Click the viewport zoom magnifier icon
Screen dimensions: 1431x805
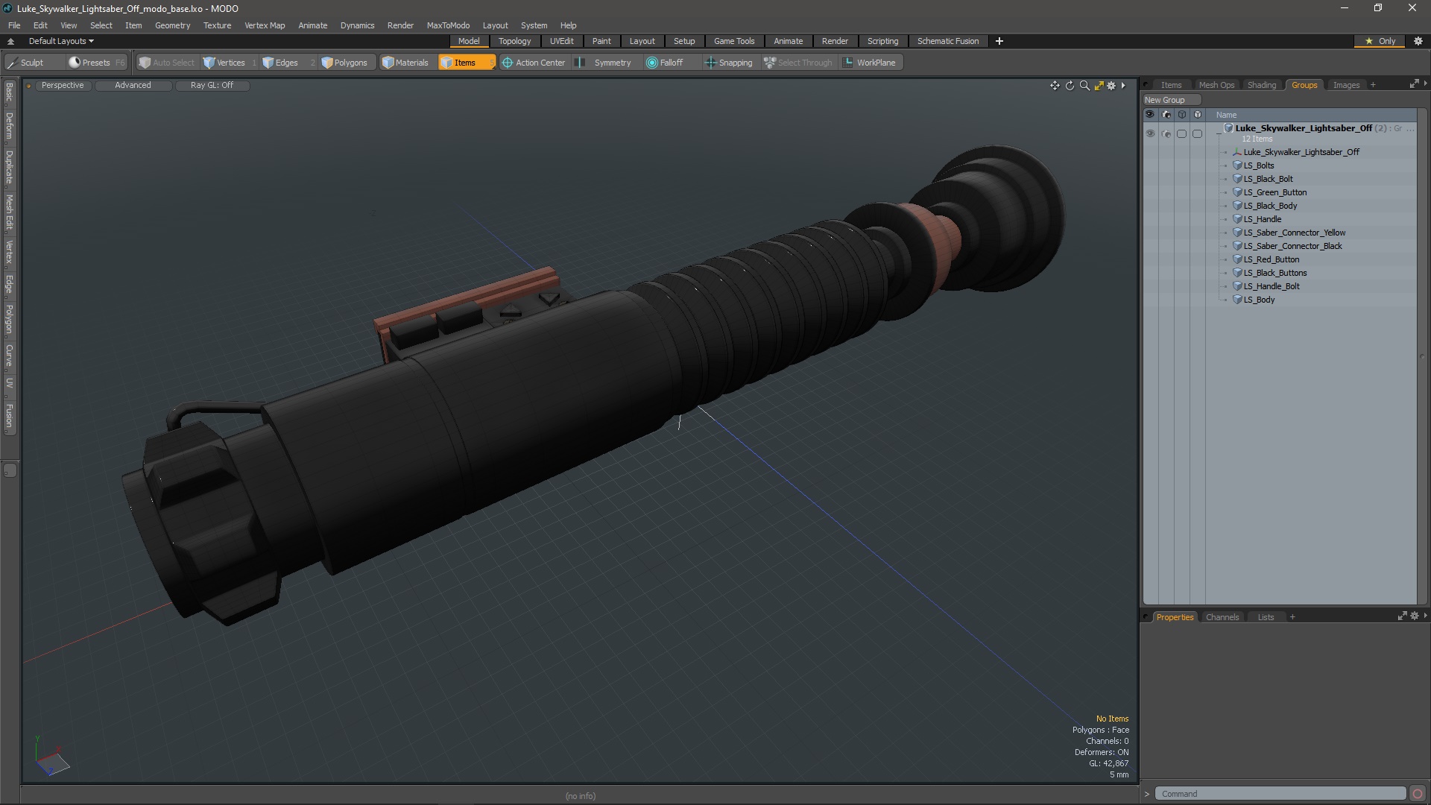point(1084,86)
